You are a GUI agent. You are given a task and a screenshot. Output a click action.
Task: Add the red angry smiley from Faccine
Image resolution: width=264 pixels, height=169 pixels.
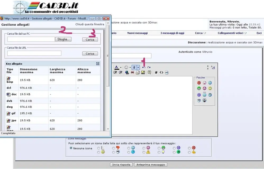199,83
